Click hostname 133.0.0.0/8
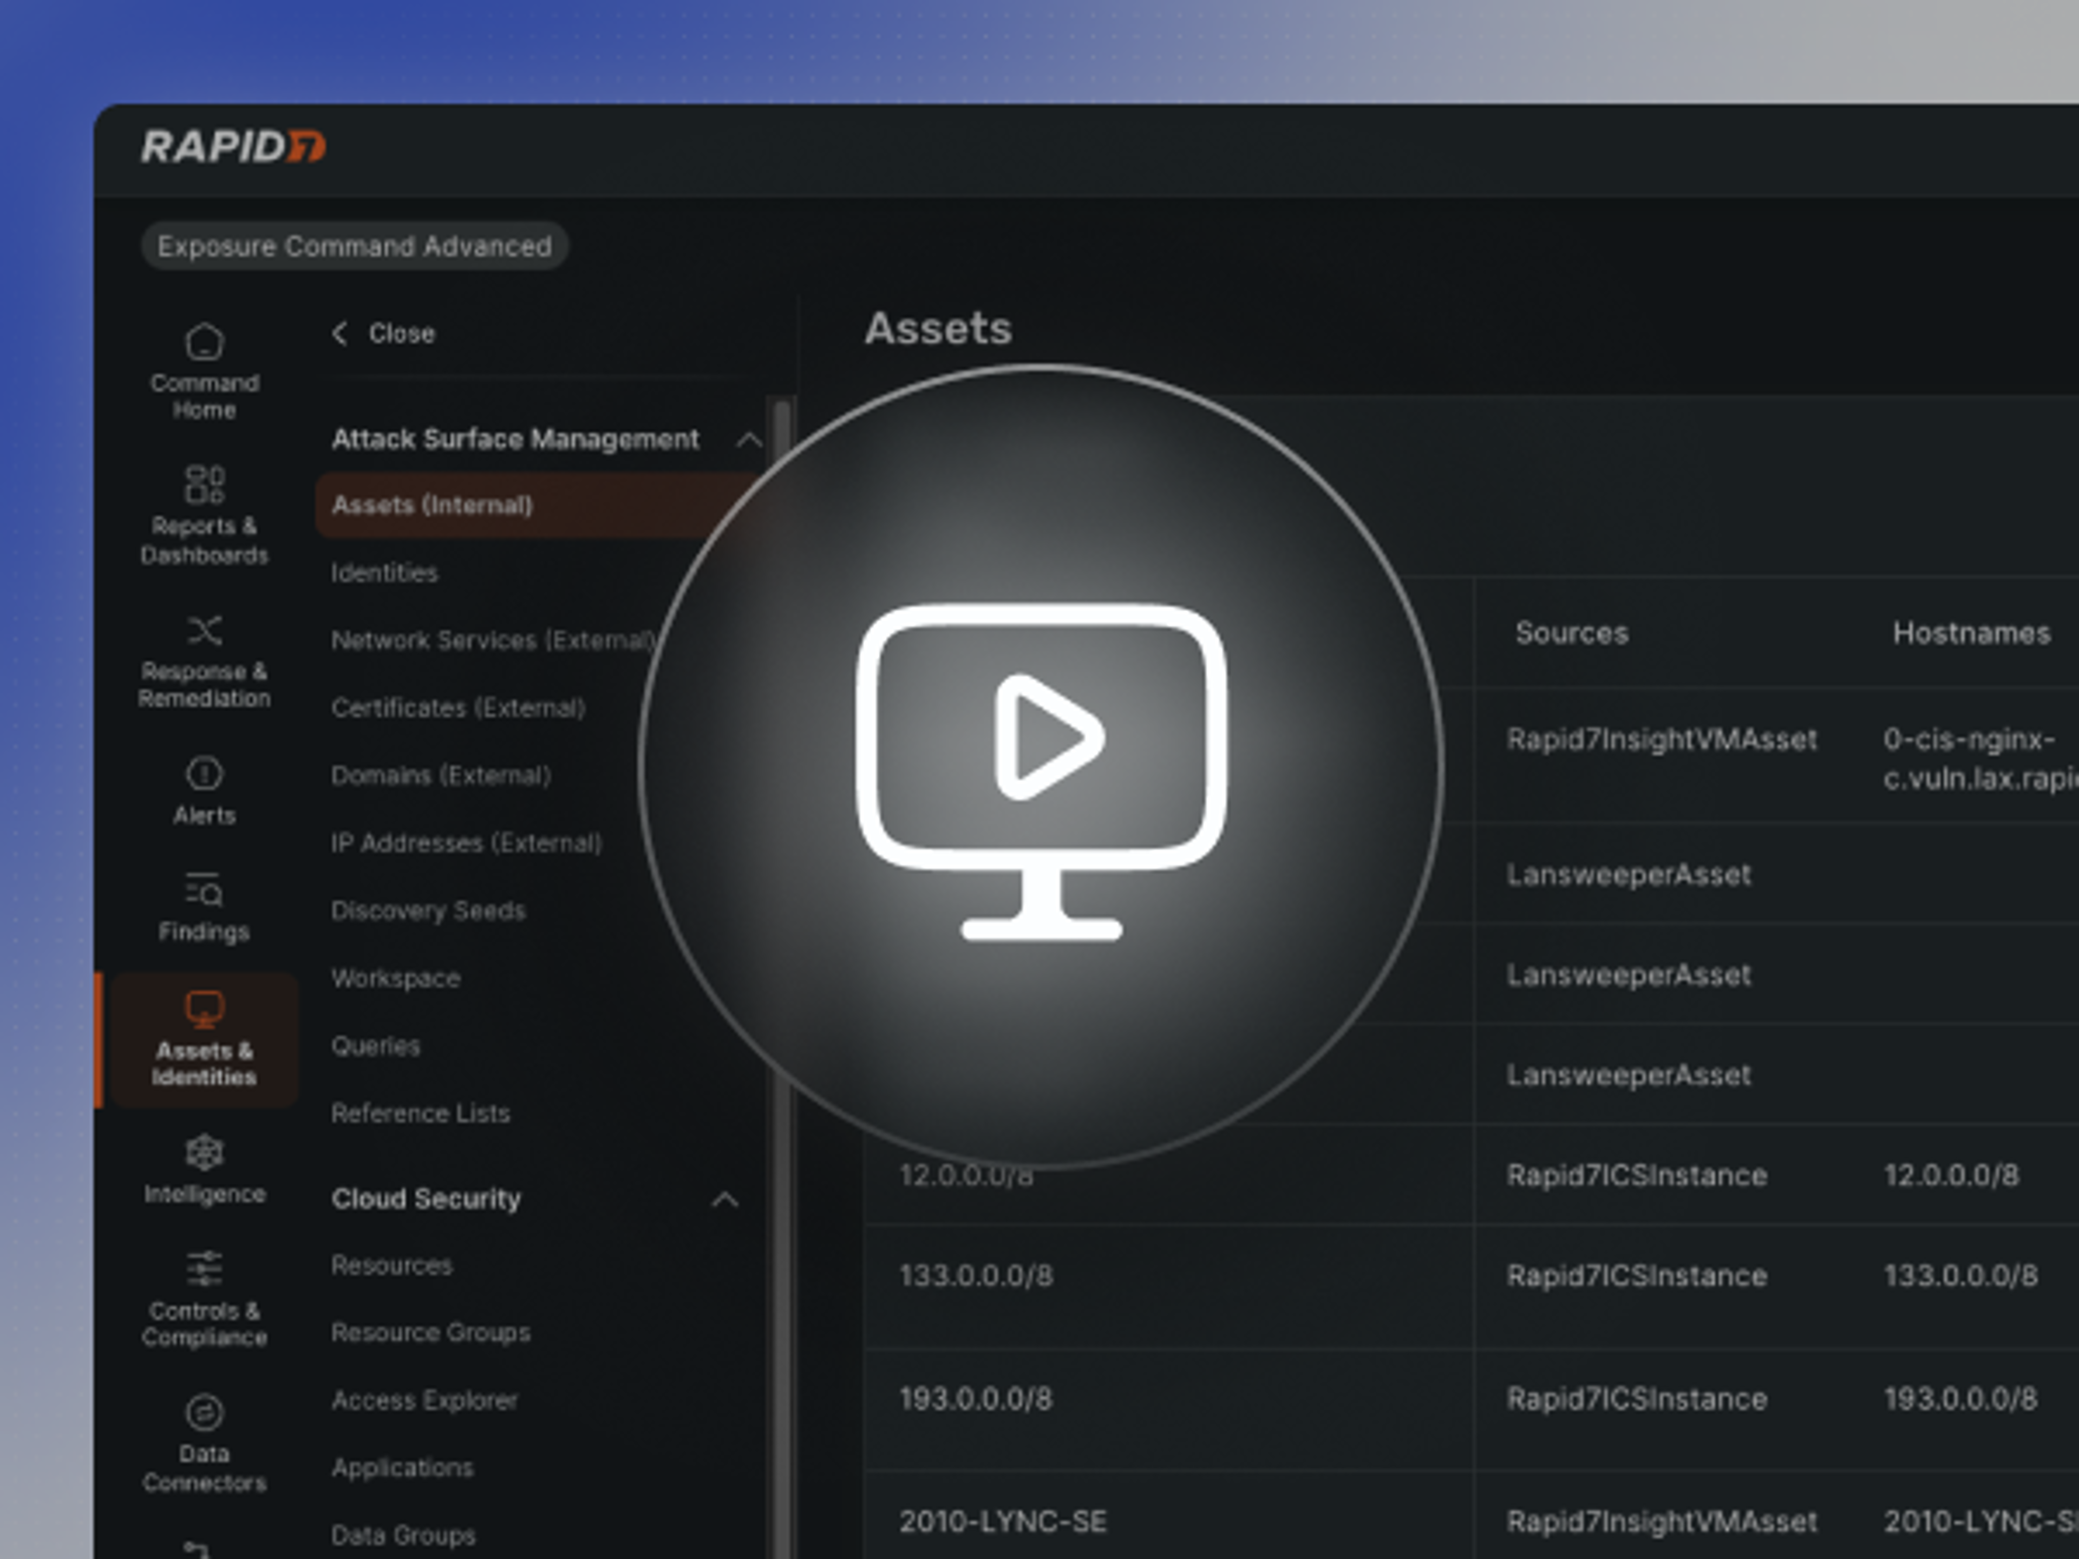The image size is (2079, 1559). (x=1960, y=1275)
